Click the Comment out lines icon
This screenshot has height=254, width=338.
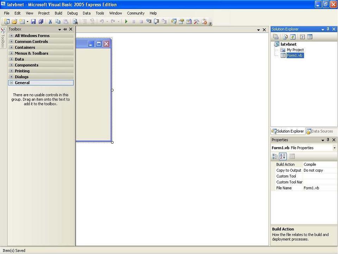(x=85, y=22)
